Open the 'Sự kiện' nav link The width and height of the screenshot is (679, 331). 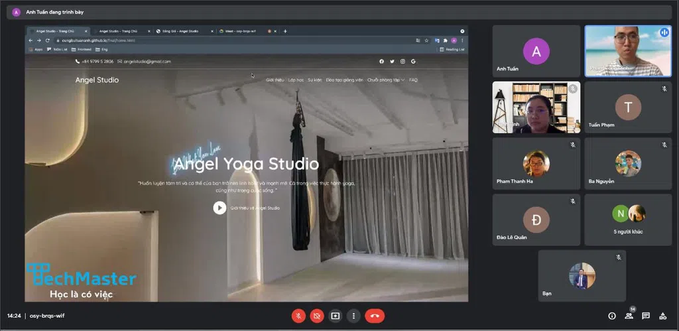pos(315,80)
